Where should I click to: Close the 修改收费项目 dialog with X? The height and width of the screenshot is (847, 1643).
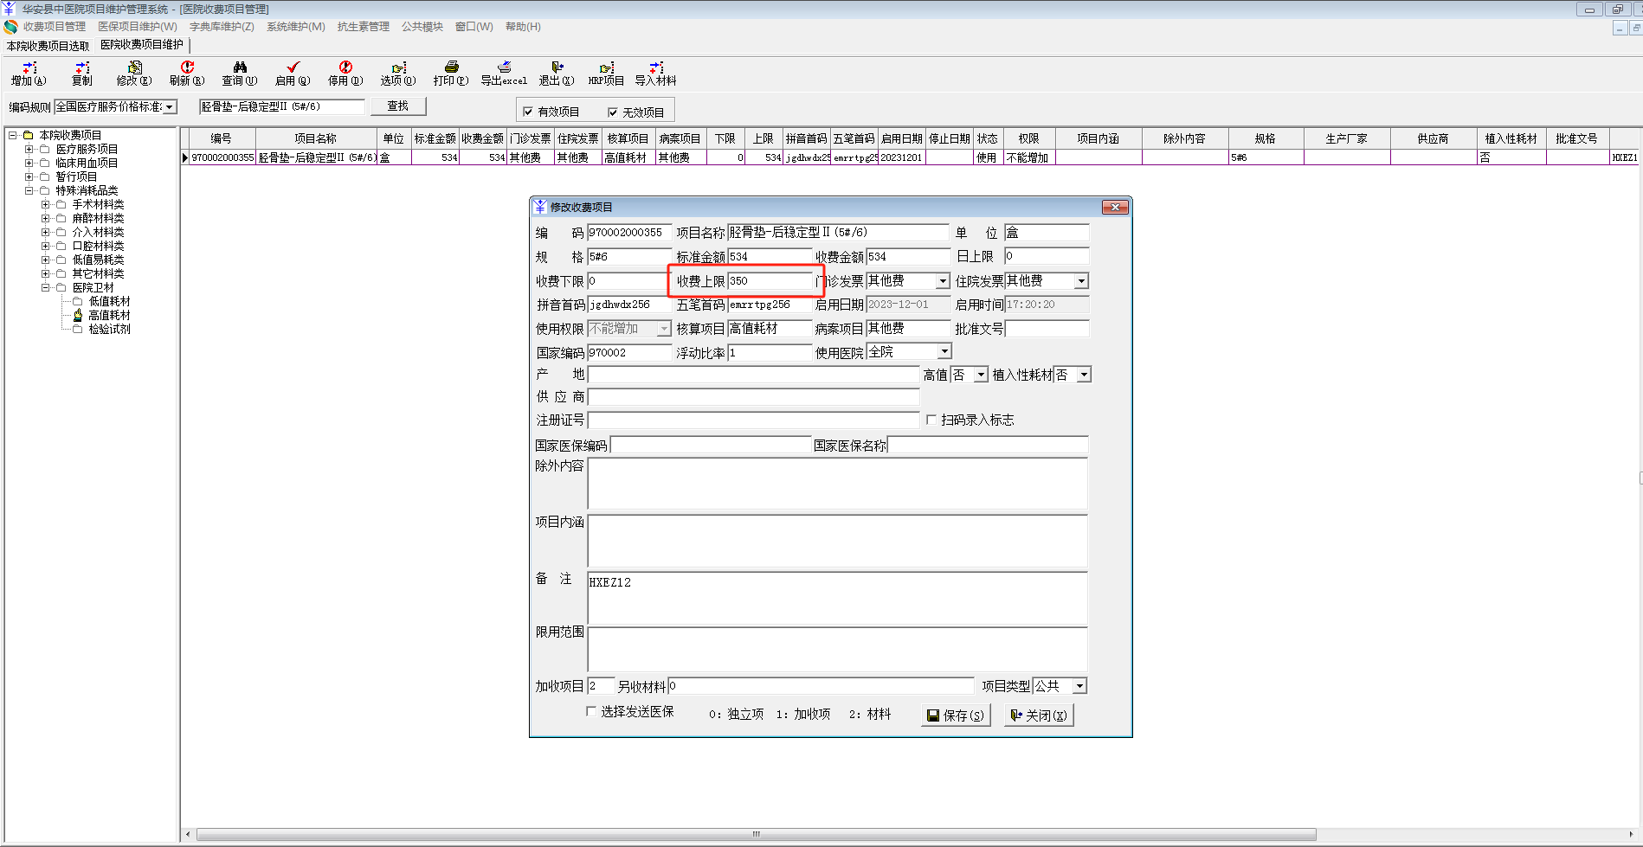pos(1115,208)
